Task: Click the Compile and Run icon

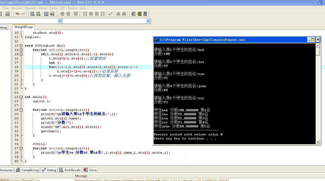Action: coord(97,14)
